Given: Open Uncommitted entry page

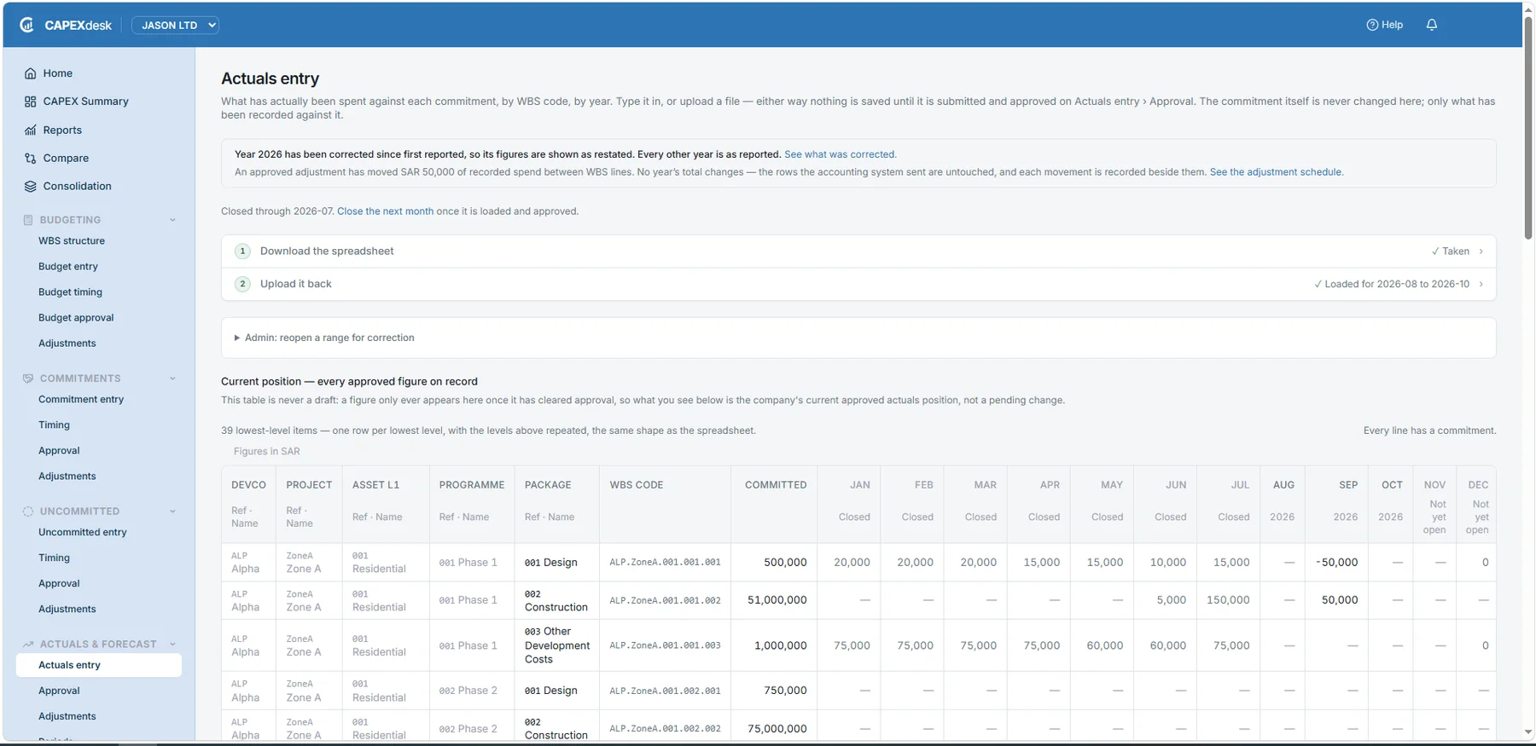Looking at the screenshot, I should point(83,533).
